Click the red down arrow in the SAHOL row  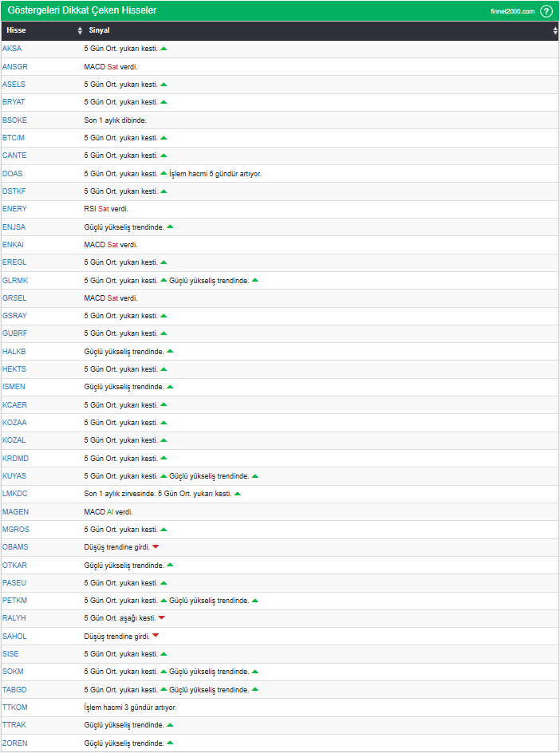click(x=156, y=636)
